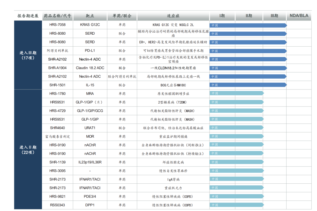The image size is (317, 211).
Task: Click indication 联合非布司他,经治未达标高尿酸血症
Action: pyautogui.click(x=173, y=128)
